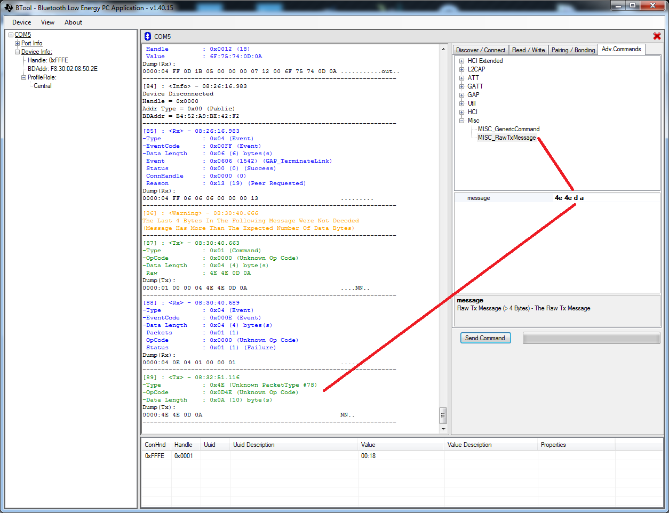Click GAP_TerminateLink event text in log
The height and width of the screenshot is (513, 669).
point(298,161)
